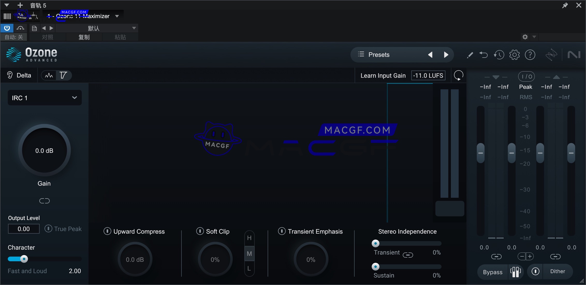Image resolution: width=586 pixels, height=285 pixels.
Task: Click the Learn Input Gain circular arrow icon
Action: coord(458,75)
